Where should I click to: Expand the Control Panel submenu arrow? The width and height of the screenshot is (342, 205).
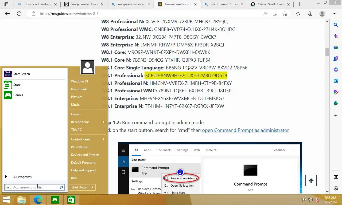pyautogui.click(x=104, y=139)
